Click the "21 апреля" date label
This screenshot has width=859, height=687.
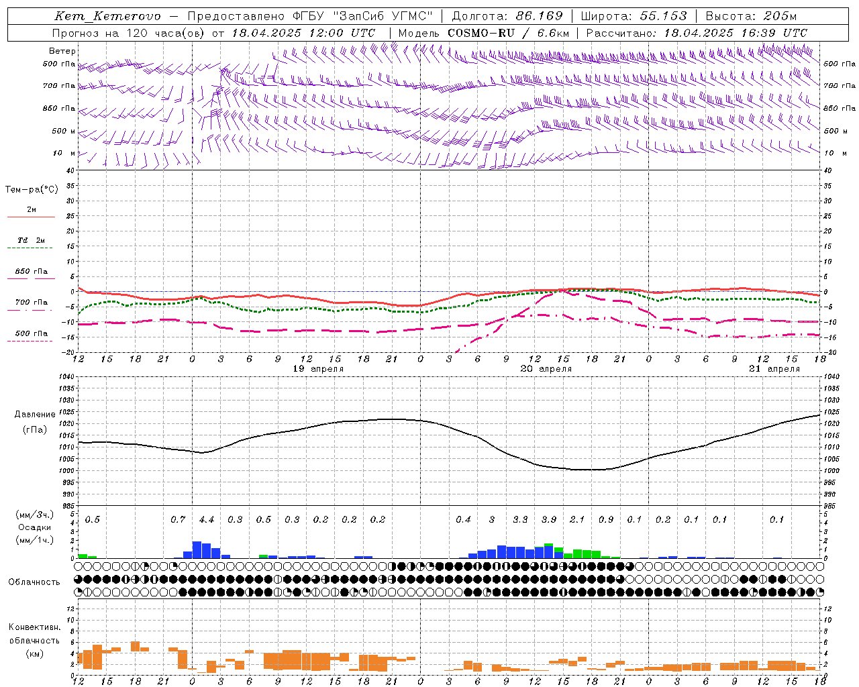pyautogui.click(x=774, y=369)
